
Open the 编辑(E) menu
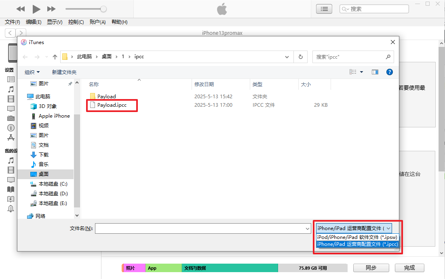(x=34, y=22)
